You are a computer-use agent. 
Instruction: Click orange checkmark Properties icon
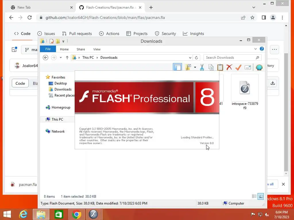[238, 67]
